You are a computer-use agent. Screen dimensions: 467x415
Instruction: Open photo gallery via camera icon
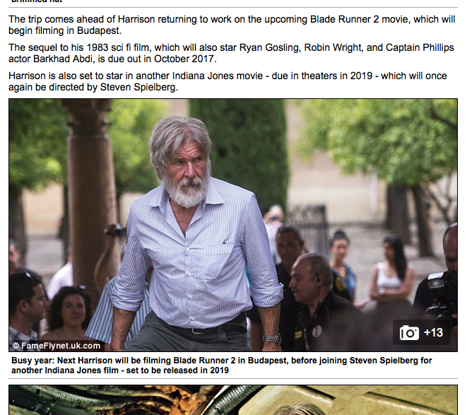pyautogui.click(x=409, y=332)
